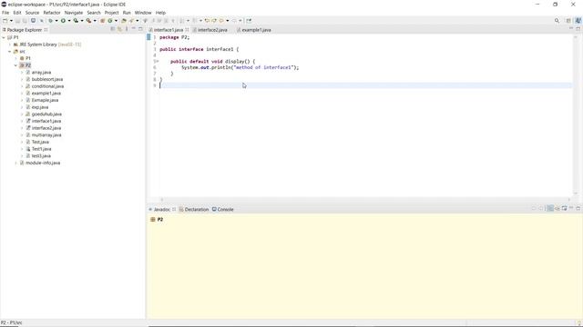The width and height of the screenshot is (583, 327).
Task: Open the Project menu
Action: tap(111, 13)
